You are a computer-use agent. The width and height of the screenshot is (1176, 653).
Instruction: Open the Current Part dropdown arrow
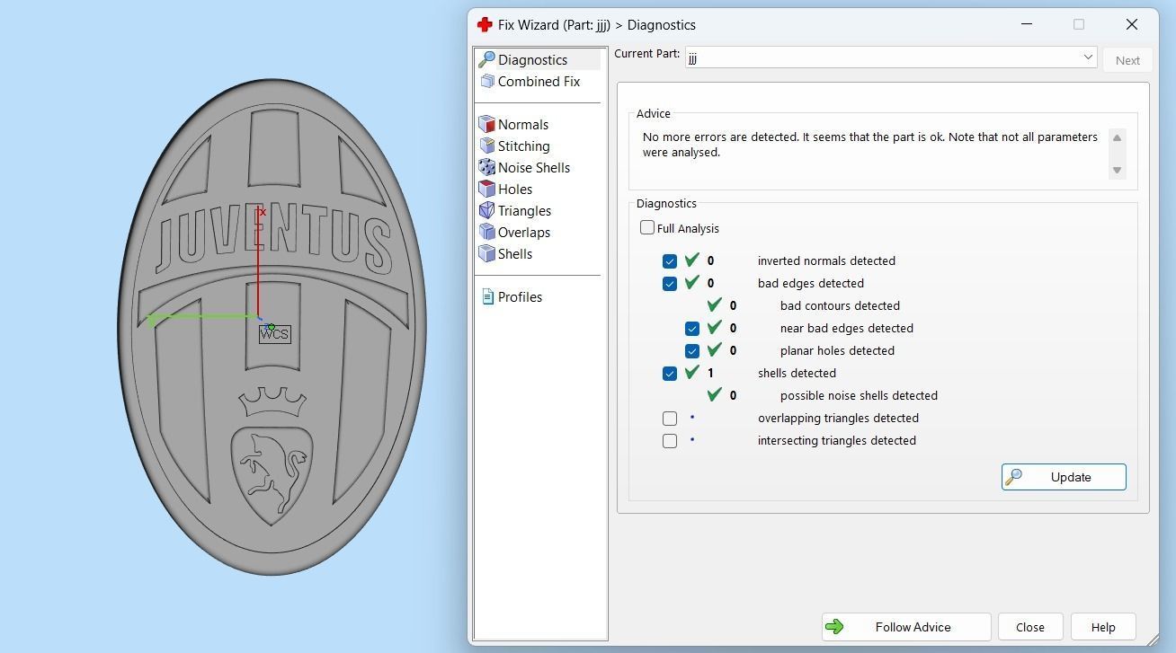coord(1087,57)
